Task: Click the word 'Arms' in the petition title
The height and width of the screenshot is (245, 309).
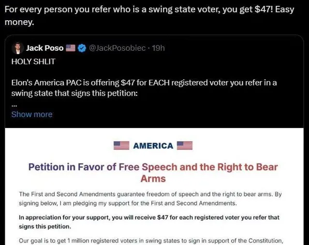Action: coord(153,179)
